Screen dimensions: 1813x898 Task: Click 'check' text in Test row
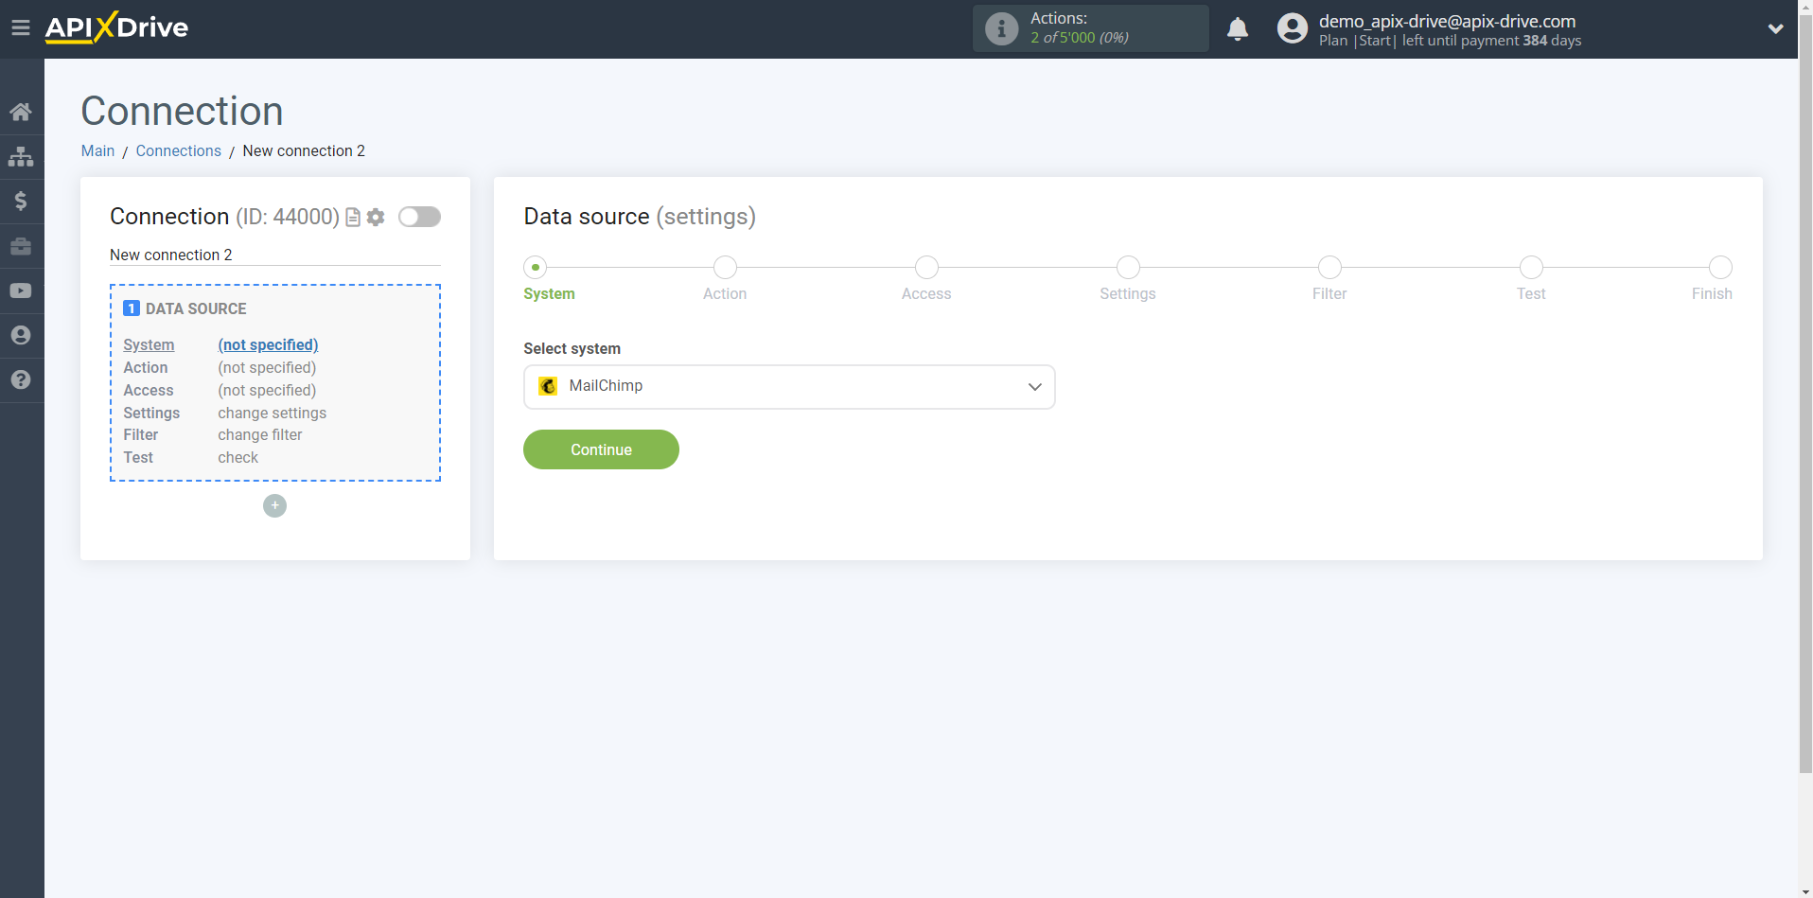pos(238,457)
